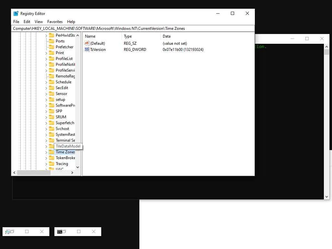Expand the ProfileList key chevron
The image size is (332, 249).
click(x=46, y=59)
